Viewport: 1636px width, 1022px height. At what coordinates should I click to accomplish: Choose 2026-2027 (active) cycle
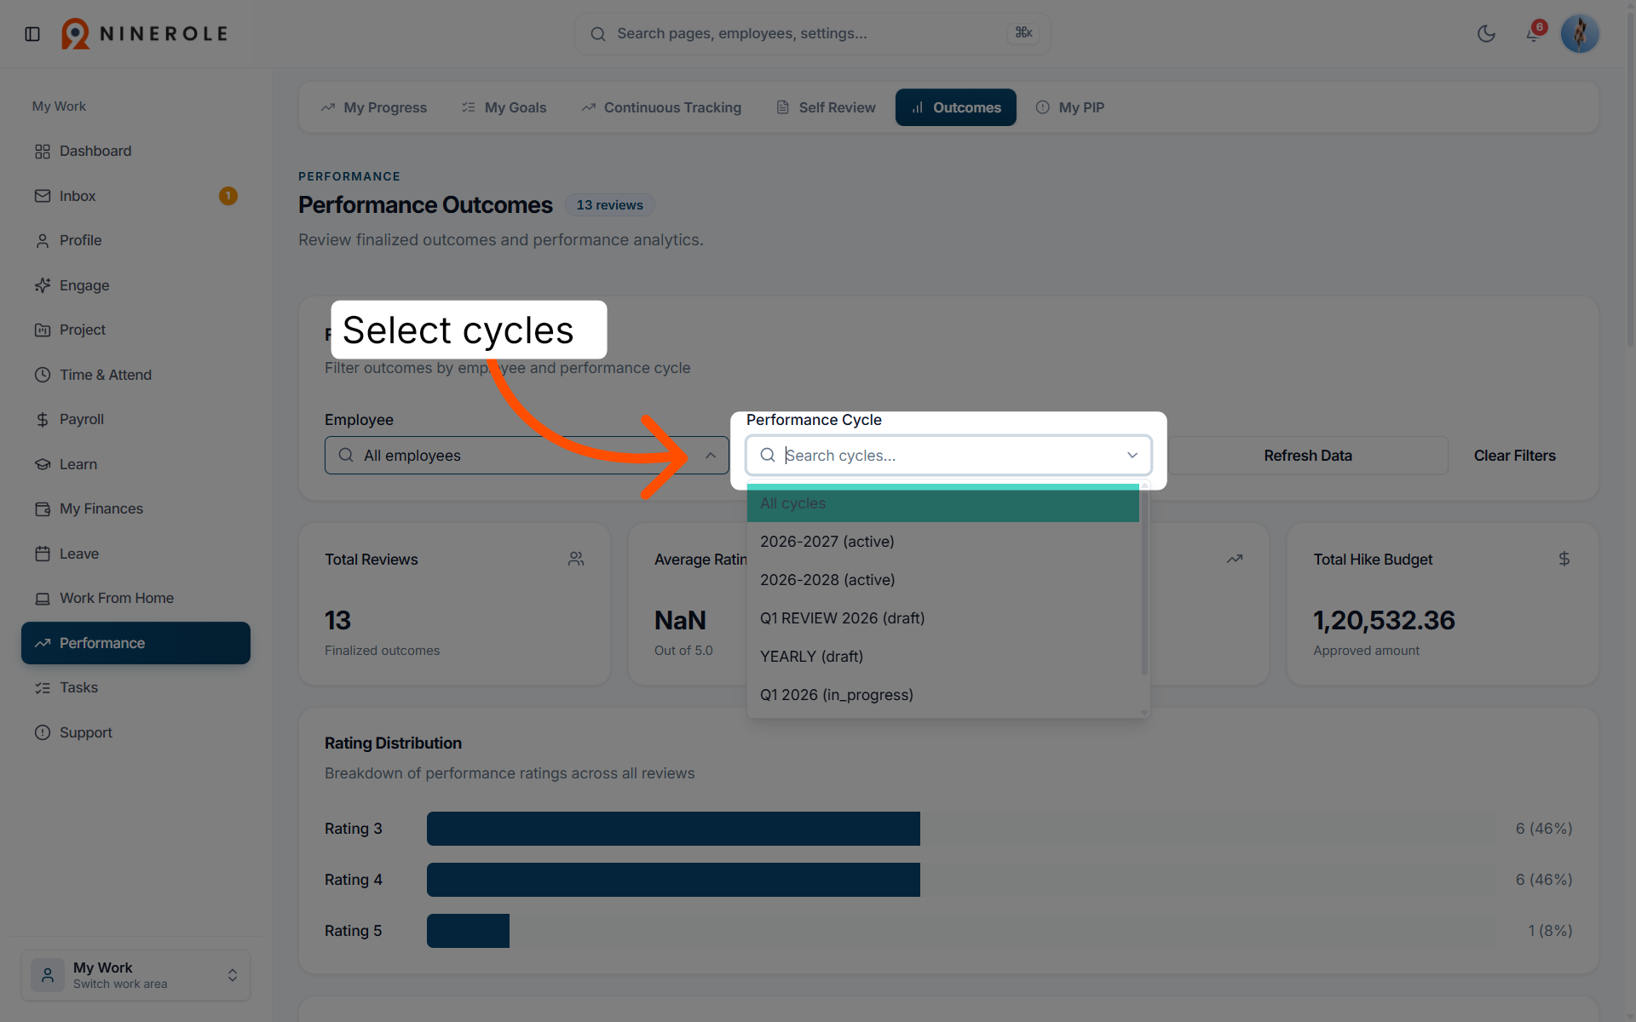point(943,542)
